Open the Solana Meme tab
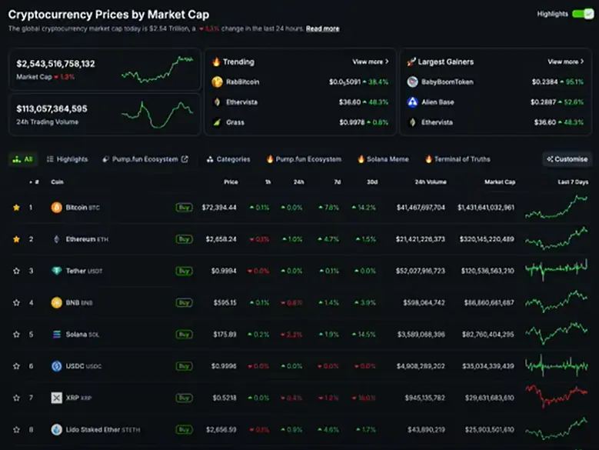Image resolution: width=599 pixels, height=450 pixels. click(x=383, y=159)
